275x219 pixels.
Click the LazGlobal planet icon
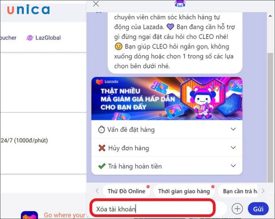[30, 38]
